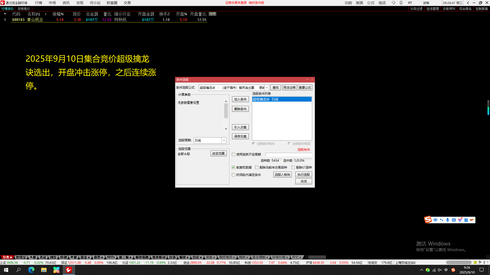The image size is (490, 275).
Task: Expand the 选股周期 日线 dropdown
Action: coord(224,141)
